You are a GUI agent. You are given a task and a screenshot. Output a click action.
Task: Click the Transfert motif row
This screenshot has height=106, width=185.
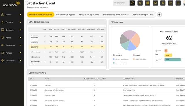click(x=48, y=85)
